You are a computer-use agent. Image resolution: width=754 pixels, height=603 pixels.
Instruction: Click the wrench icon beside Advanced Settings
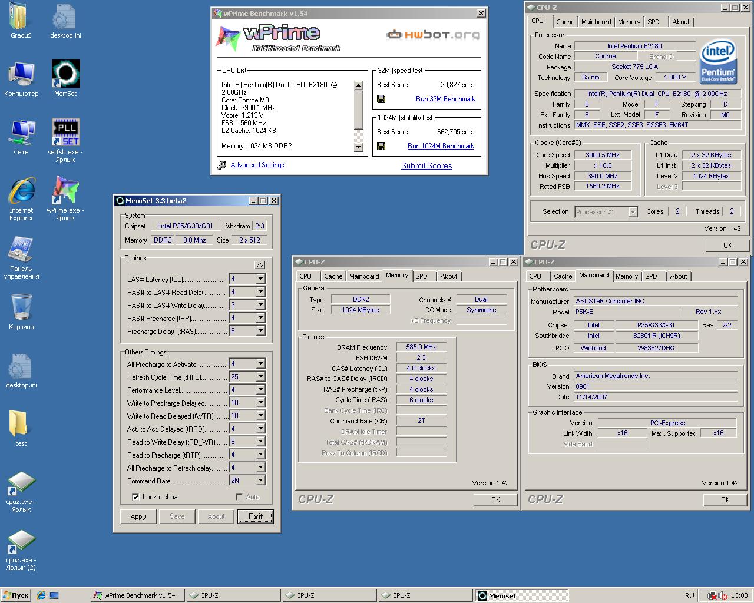(221, 165)
